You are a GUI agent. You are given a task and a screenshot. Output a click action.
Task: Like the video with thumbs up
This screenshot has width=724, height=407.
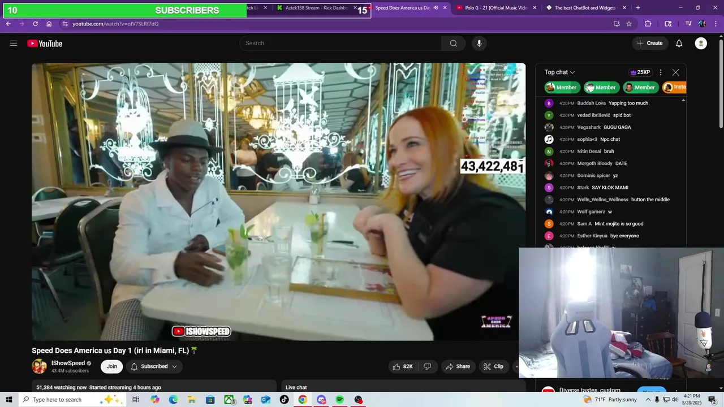click(x=403, y=366)
